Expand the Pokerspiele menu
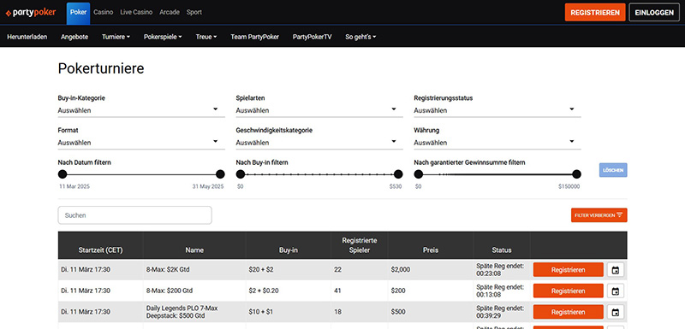This screenshot has width=685, height=329. [x=163, y=37]
